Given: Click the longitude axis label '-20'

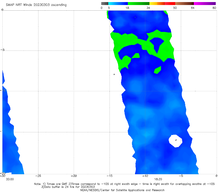Looking at the screenshot, I should click(74, 176).
